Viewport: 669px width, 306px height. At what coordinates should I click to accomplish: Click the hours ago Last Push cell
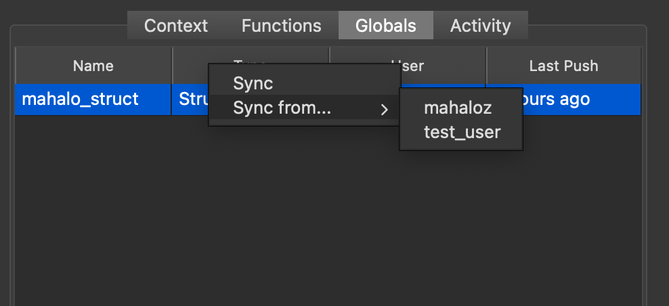pyautogui.click(x=581, y=100)
